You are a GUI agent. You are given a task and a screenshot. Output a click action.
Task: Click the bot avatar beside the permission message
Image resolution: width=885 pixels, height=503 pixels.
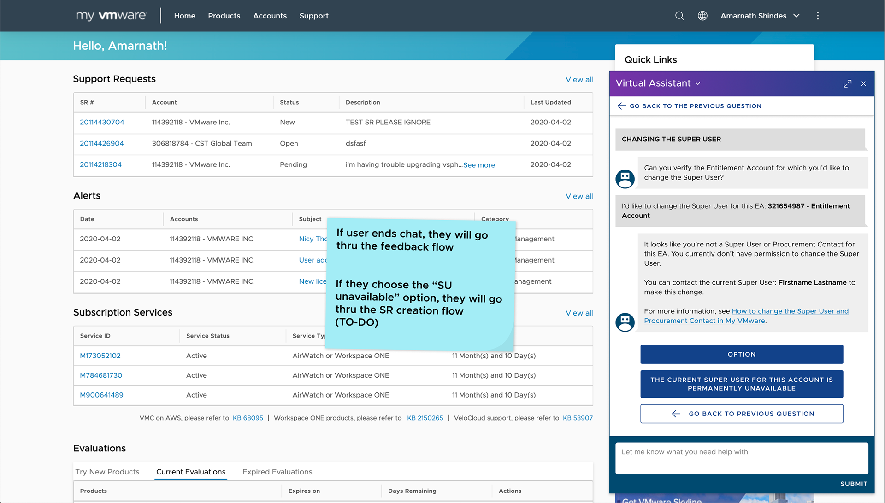click(x=625, y=322)
